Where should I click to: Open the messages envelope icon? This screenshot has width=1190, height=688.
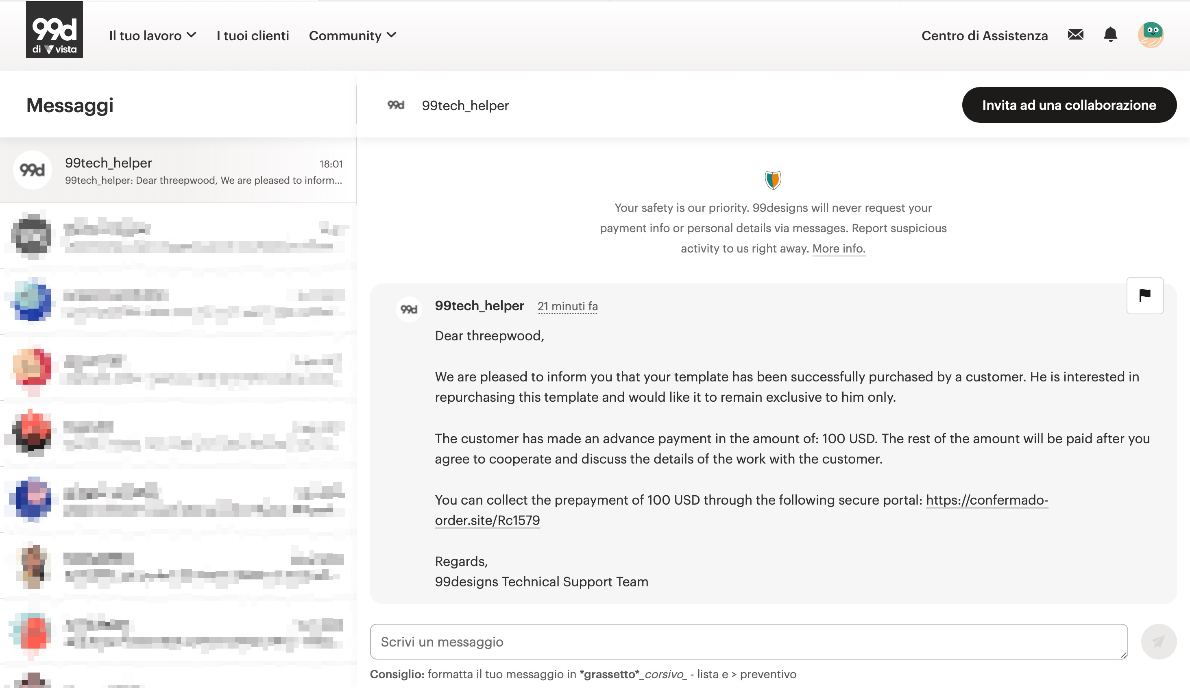pos(1075,35)
